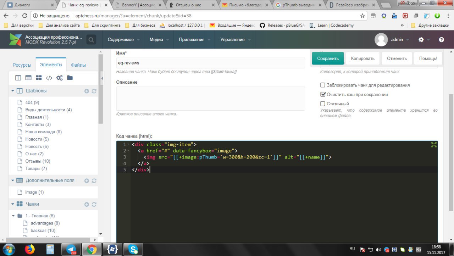Refresh the Шаблоны section
454x256 pixels.
[x=94, y=91]
